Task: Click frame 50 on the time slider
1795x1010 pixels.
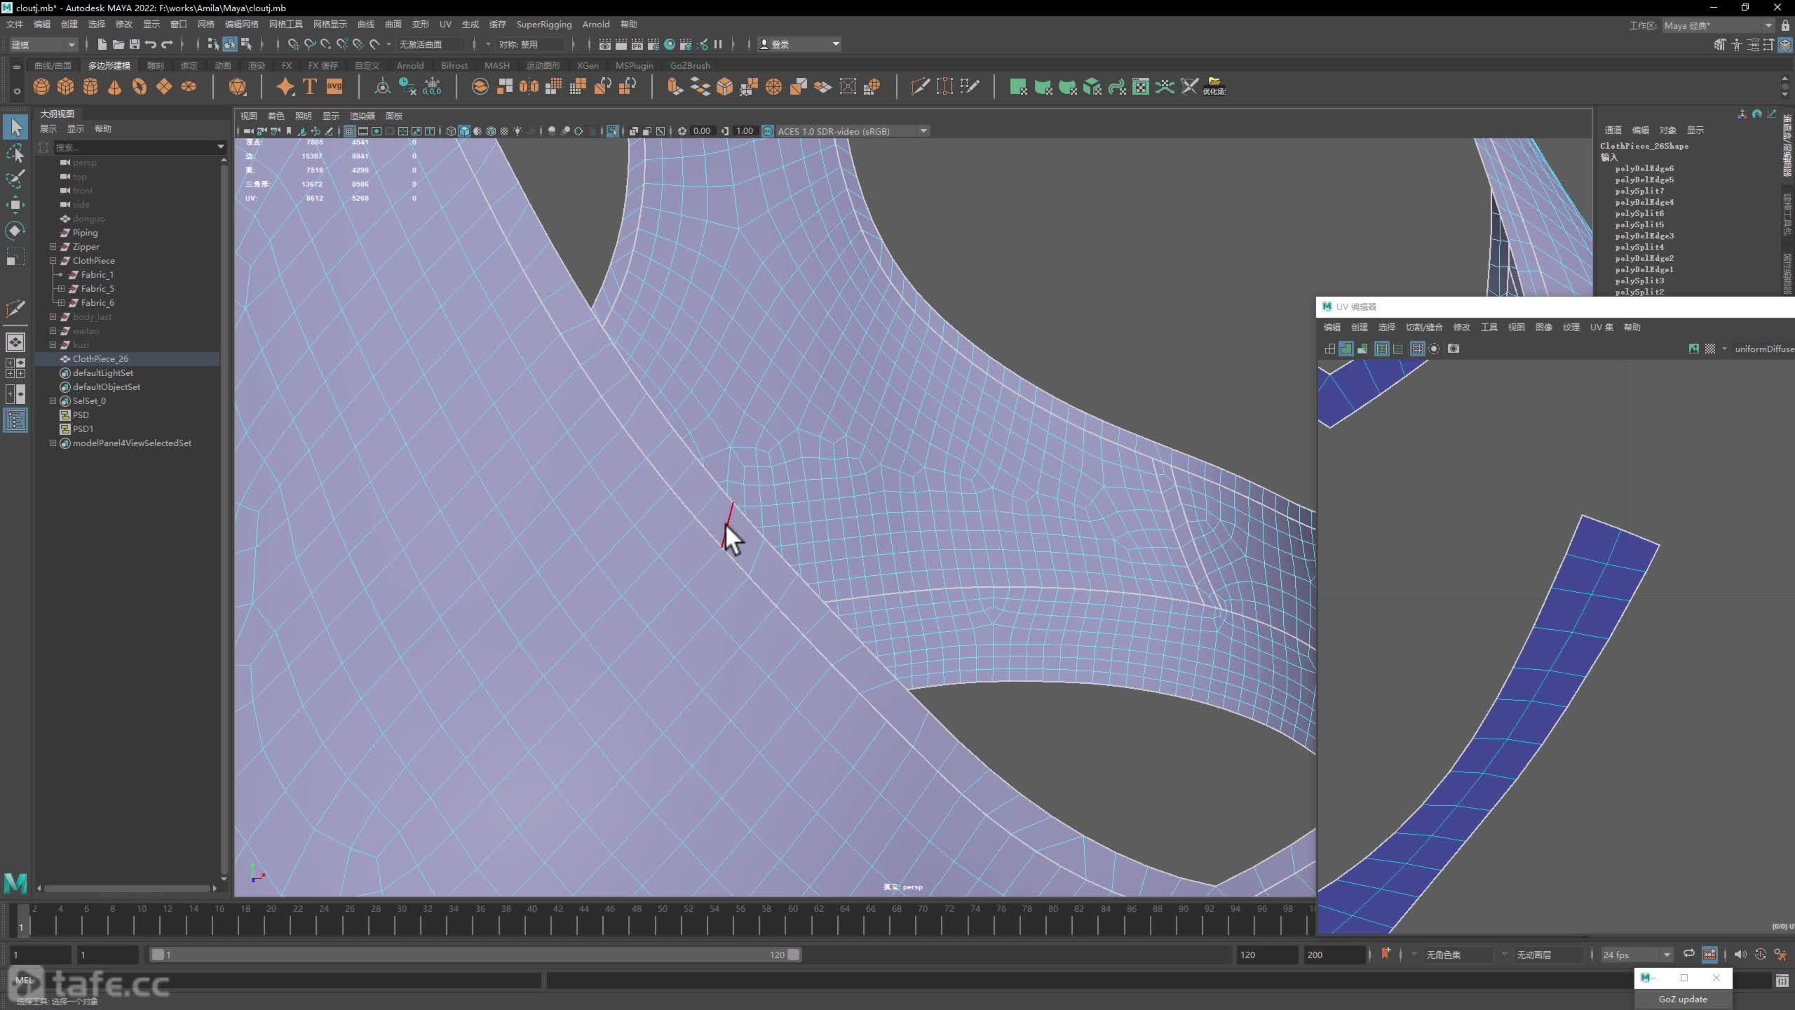Action: click(x=663, y=920)
